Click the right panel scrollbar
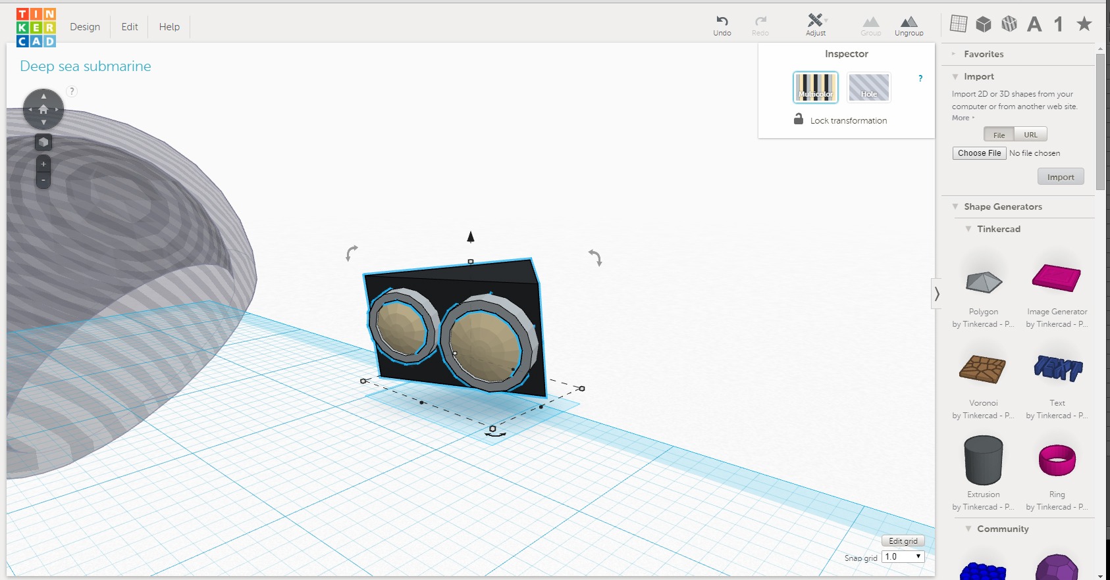1110x580 pixels. point(1100,122)
